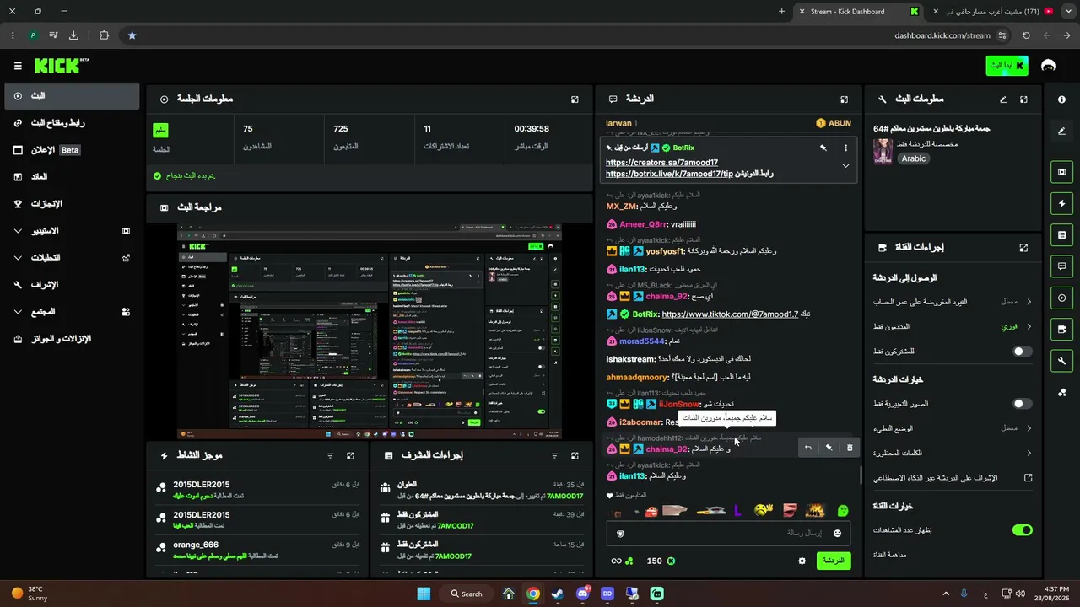
Task: Click the shield icon in the message box
Action: [x=621, y=534]
